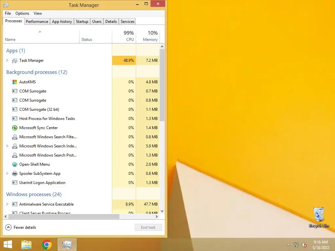Switch to the Details tab
Viewport: 335px width, 251px height.
[111, 22]
